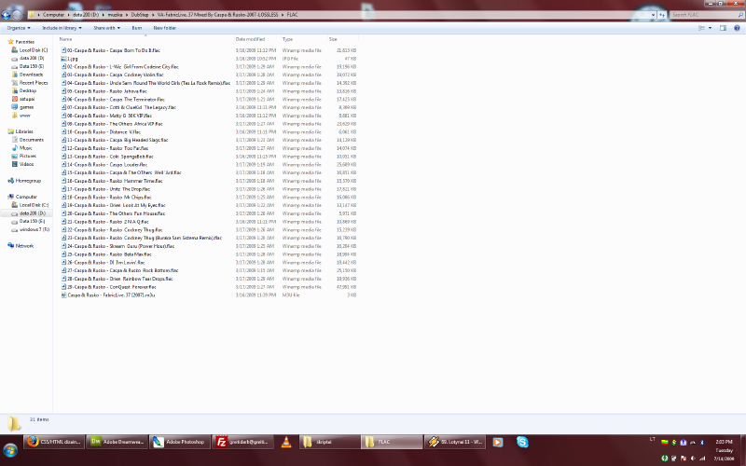Image resolution: width=746 pixels, height=466 pixels.
Task: Open VLC media player from the taskbar
Action: [286, 442]
